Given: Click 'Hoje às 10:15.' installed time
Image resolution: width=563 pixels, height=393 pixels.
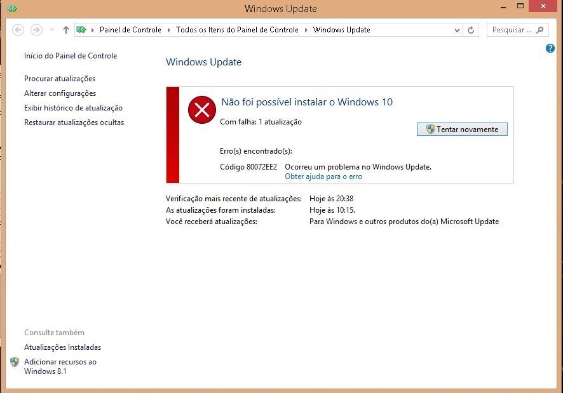Looking at the screenshot, I should point(332,210).
